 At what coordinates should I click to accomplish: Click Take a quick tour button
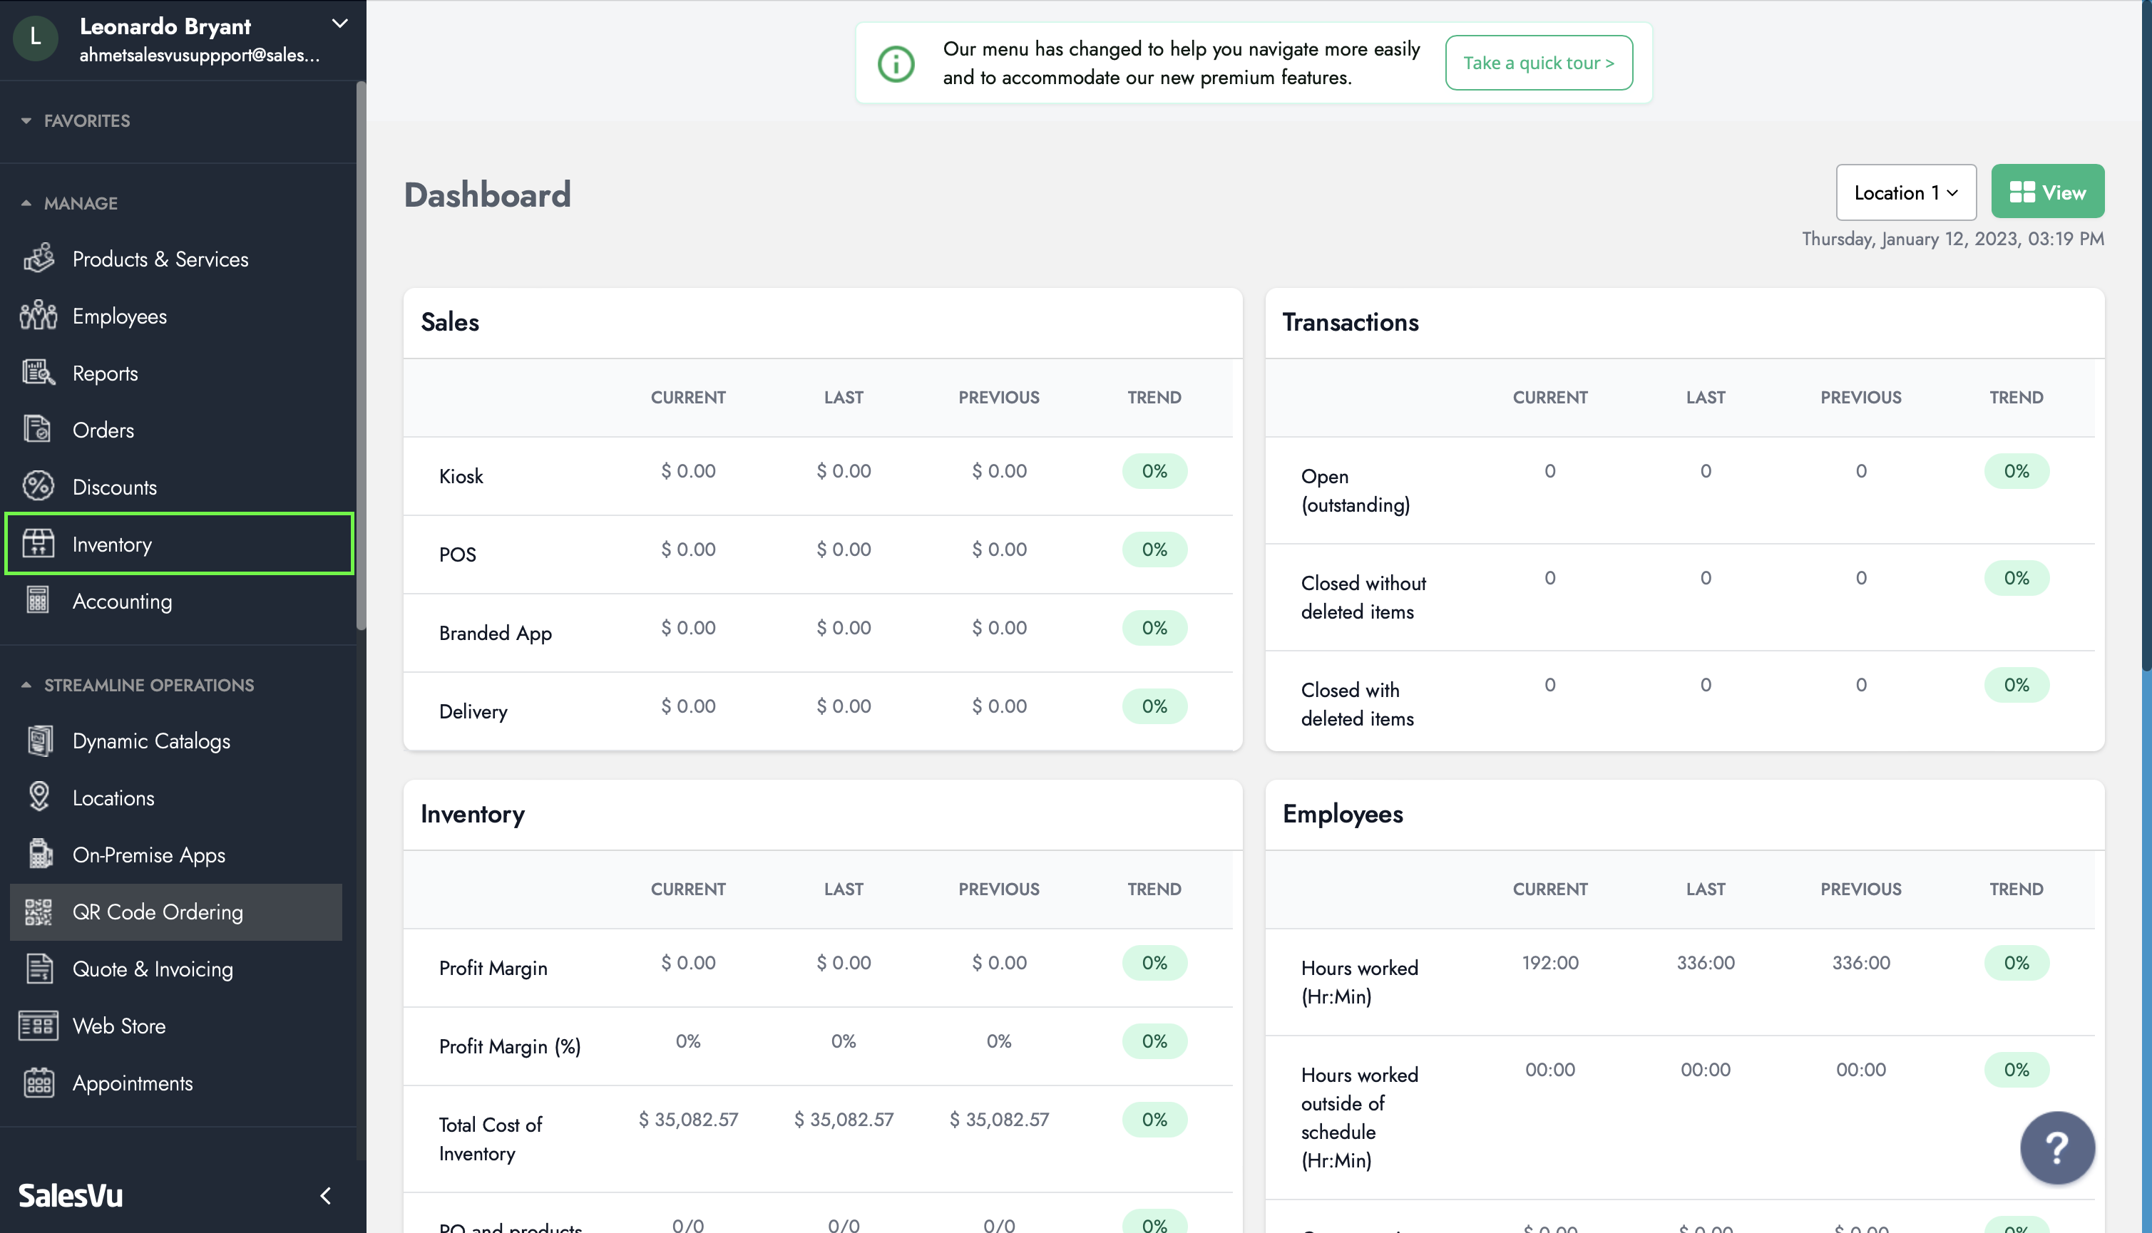(x=1538, y=63)
